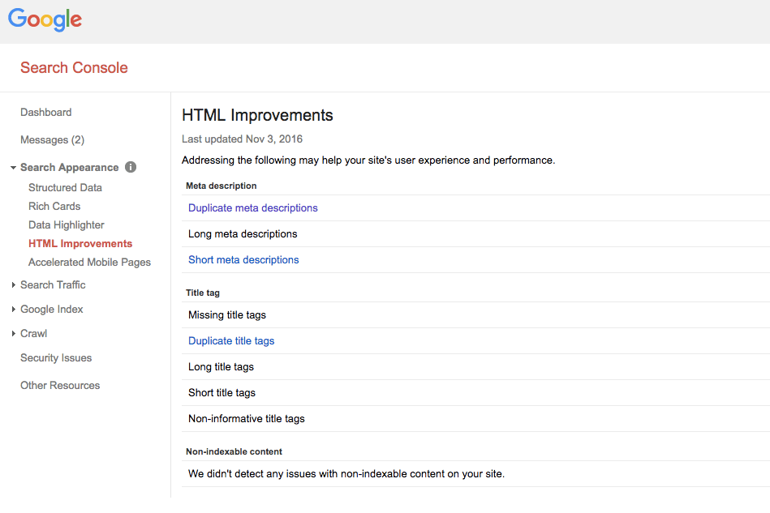Viewport: 770px width, 513px height.
Task: Expand the Google Index section
Action: coord(14,310)
